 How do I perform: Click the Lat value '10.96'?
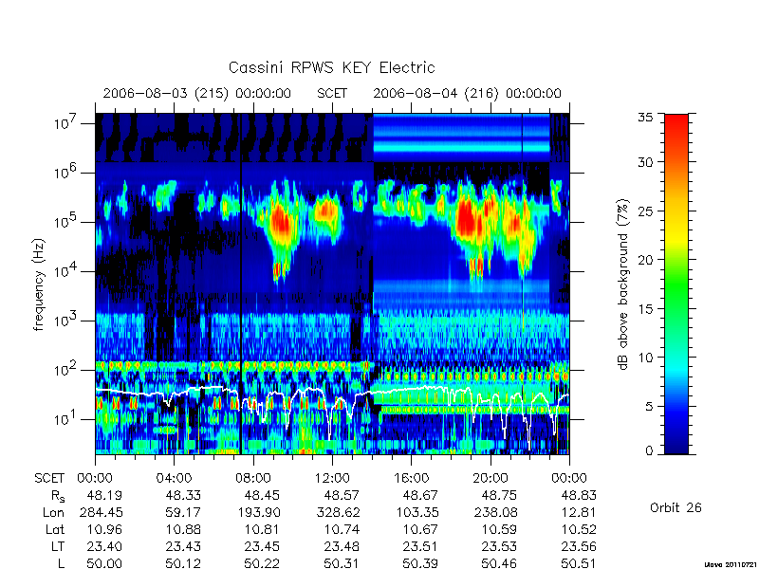[104, 529]
